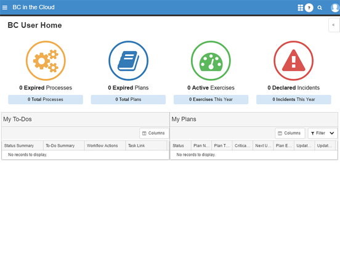340x255 pixels.
Task: Click the orange gears Processes icon
Action: click(x=46, y=61)
